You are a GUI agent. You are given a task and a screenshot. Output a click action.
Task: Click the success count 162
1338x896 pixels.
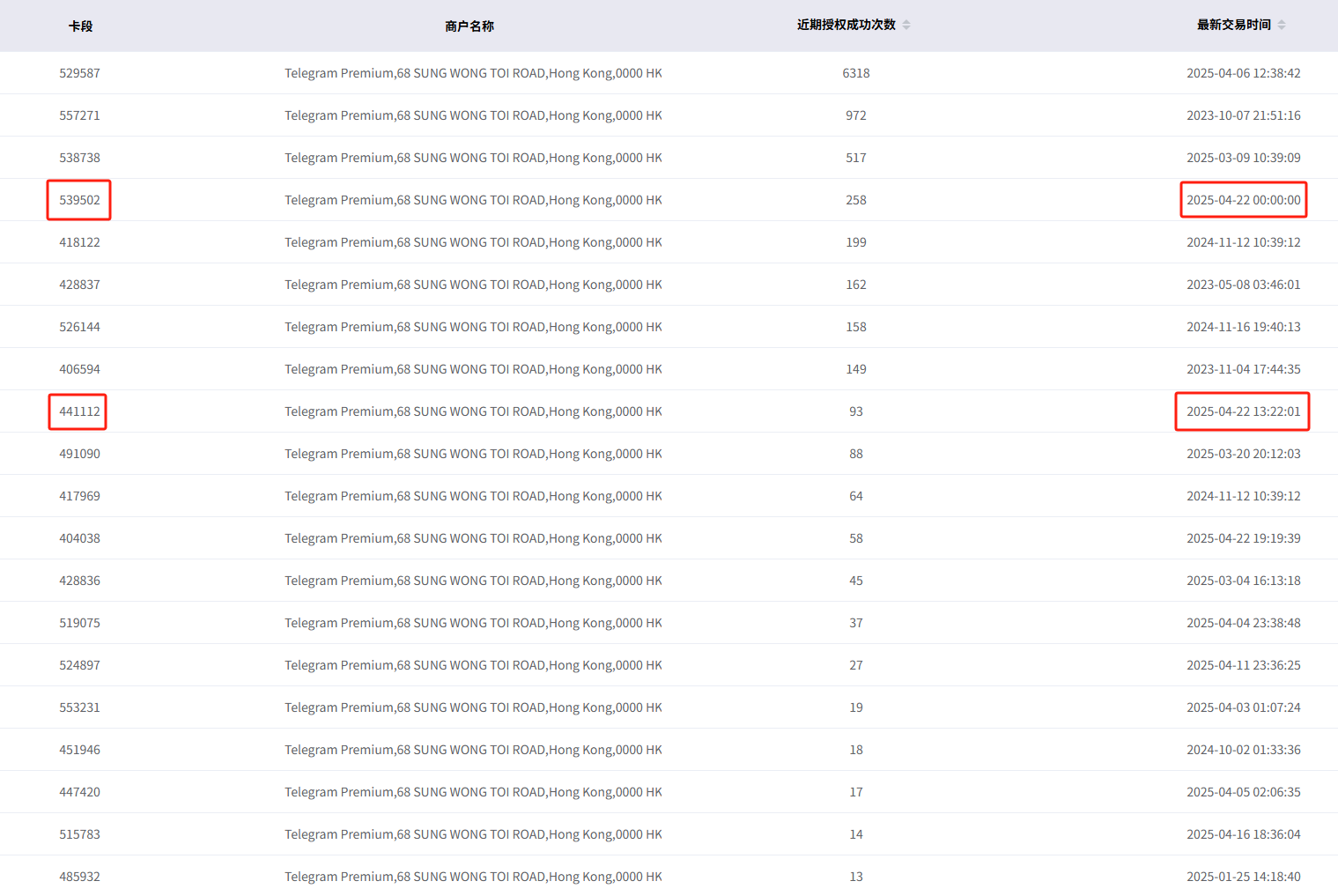(x=856, y=285)
